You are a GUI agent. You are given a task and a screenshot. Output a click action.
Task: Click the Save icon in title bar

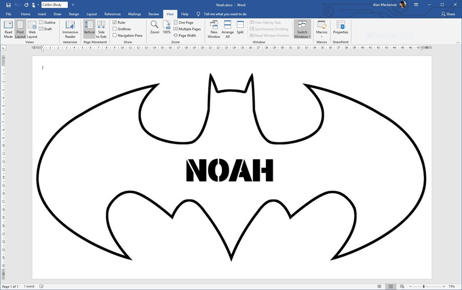(8, 5)
